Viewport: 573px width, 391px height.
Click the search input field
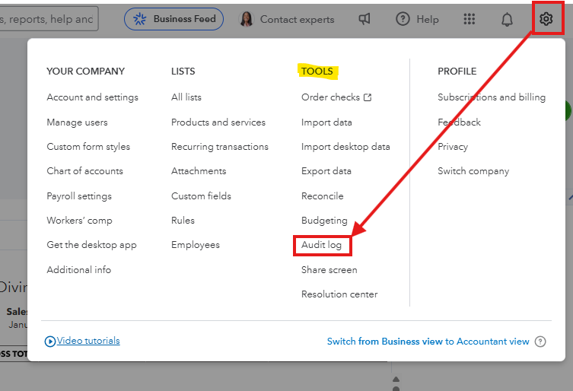click(x=49, y=18)
